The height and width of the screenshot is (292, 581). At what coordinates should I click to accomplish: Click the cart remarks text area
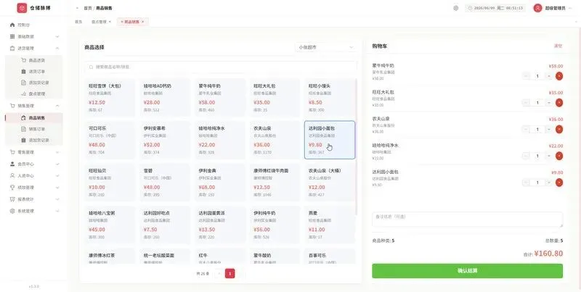coord(467,220)
